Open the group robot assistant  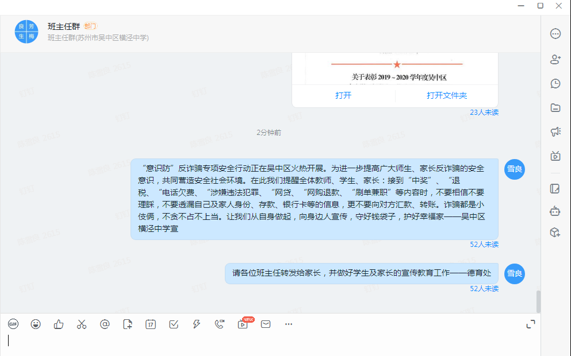click(555, 211)
